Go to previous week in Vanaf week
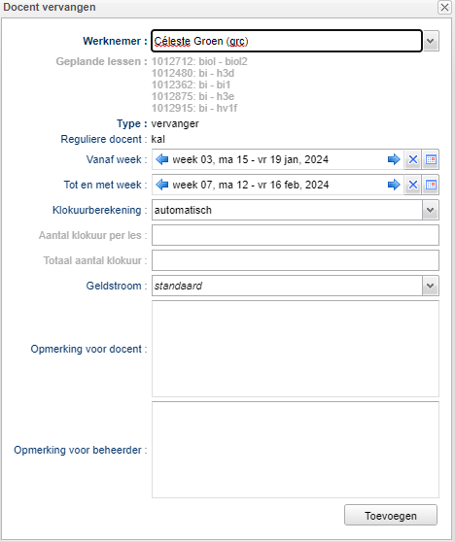Image resolution: width=455 pixels, height=542 pixels. coord(162,159)
